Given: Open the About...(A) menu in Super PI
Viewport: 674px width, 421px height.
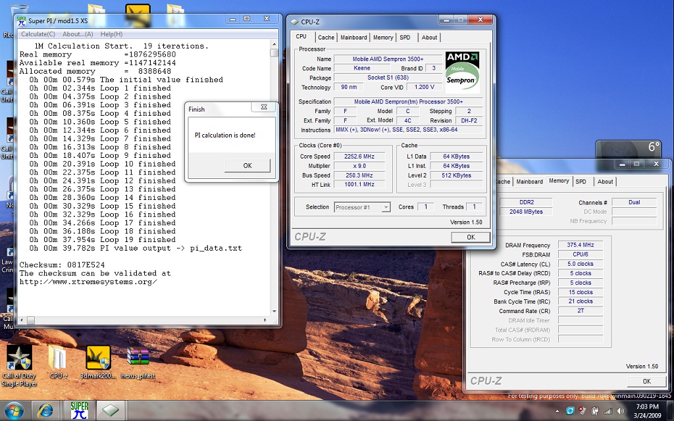Looking at the screenshot, I should pos(78,34).
